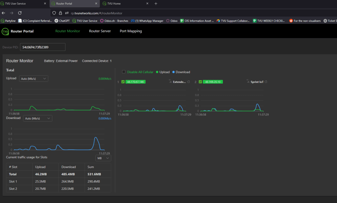
Task: Open the Odoo.sh - Branches bookmark
Action: tap(114, 21)
